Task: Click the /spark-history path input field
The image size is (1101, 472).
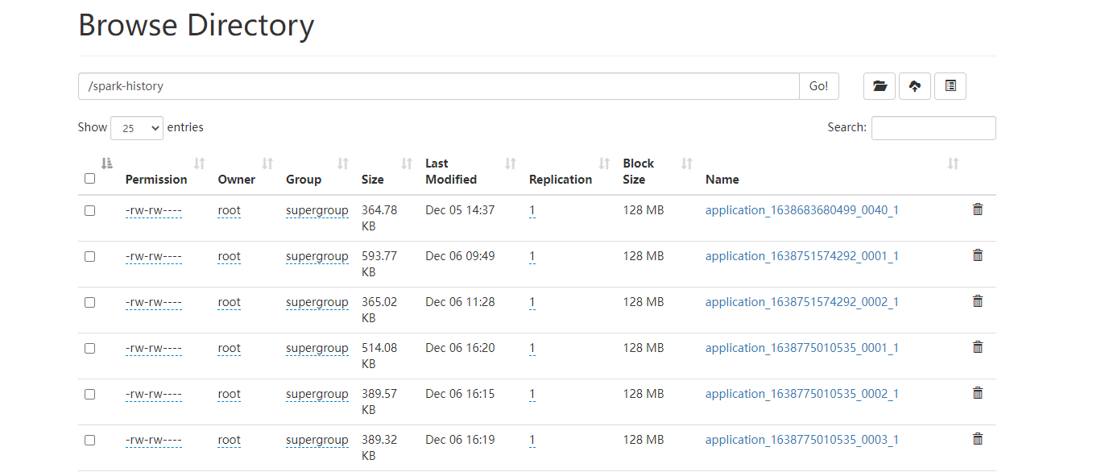Action: tap(439, 86)
